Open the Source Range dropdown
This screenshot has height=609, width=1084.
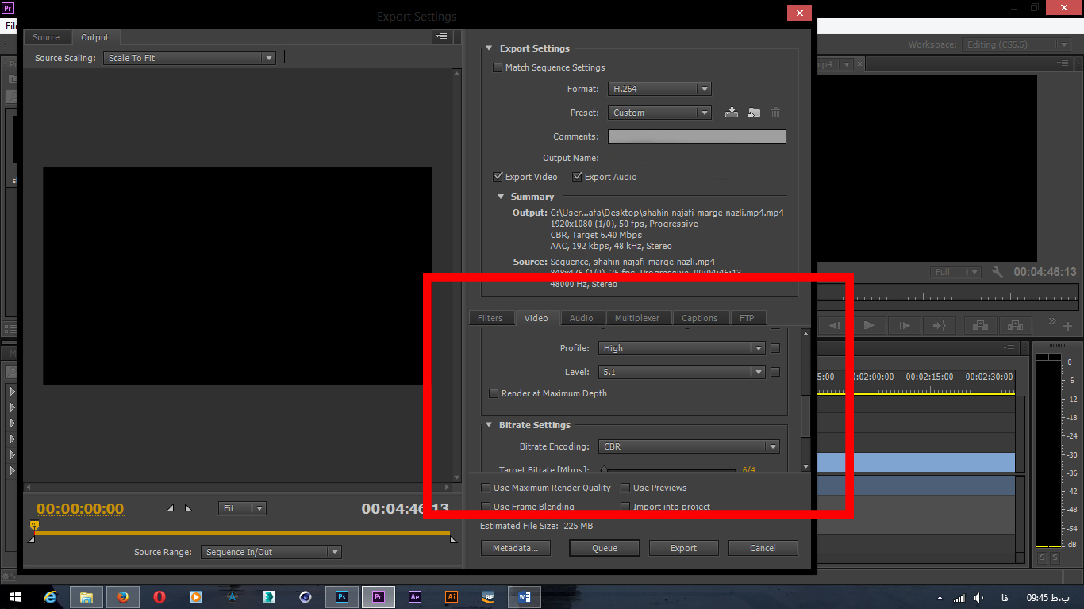271,552
